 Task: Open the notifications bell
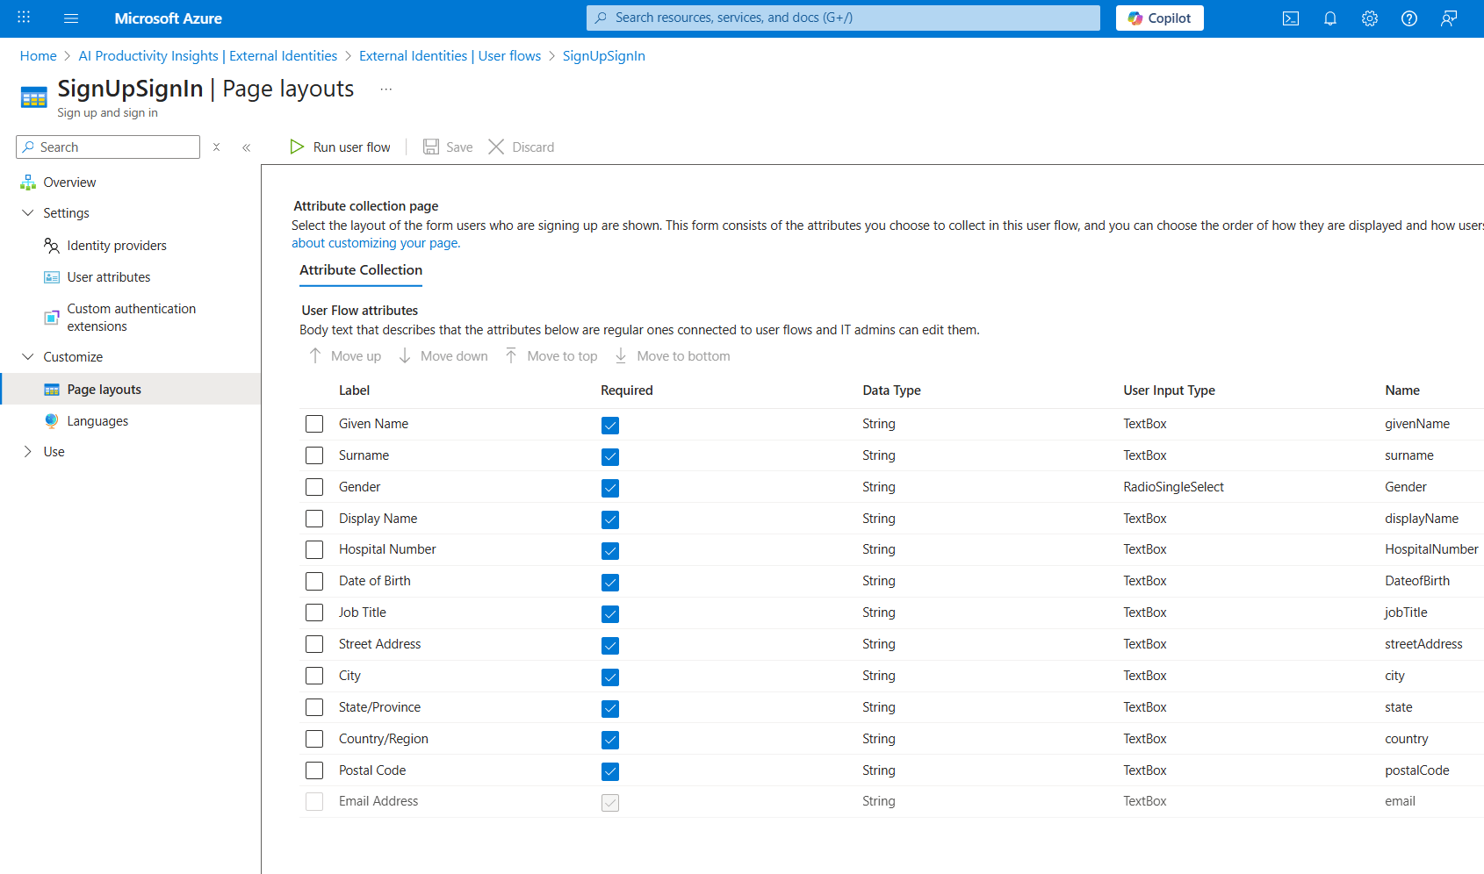click(1329, 18)
